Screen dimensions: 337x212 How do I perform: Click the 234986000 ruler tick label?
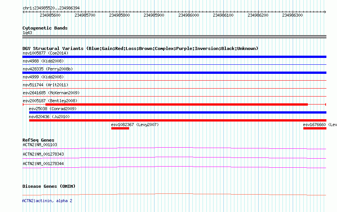click(189, 15)
